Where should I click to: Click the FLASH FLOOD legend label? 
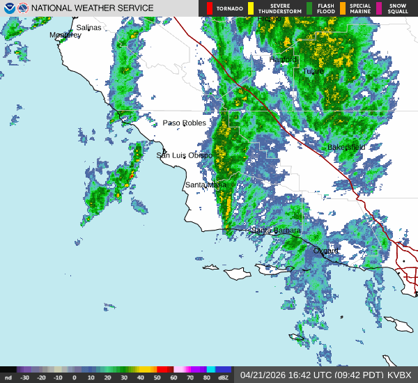326,8
